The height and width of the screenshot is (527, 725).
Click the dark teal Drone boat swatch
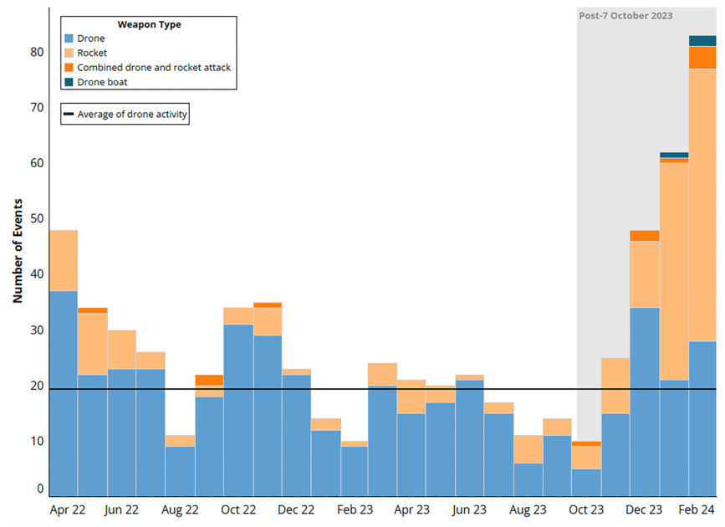(70, 82)
